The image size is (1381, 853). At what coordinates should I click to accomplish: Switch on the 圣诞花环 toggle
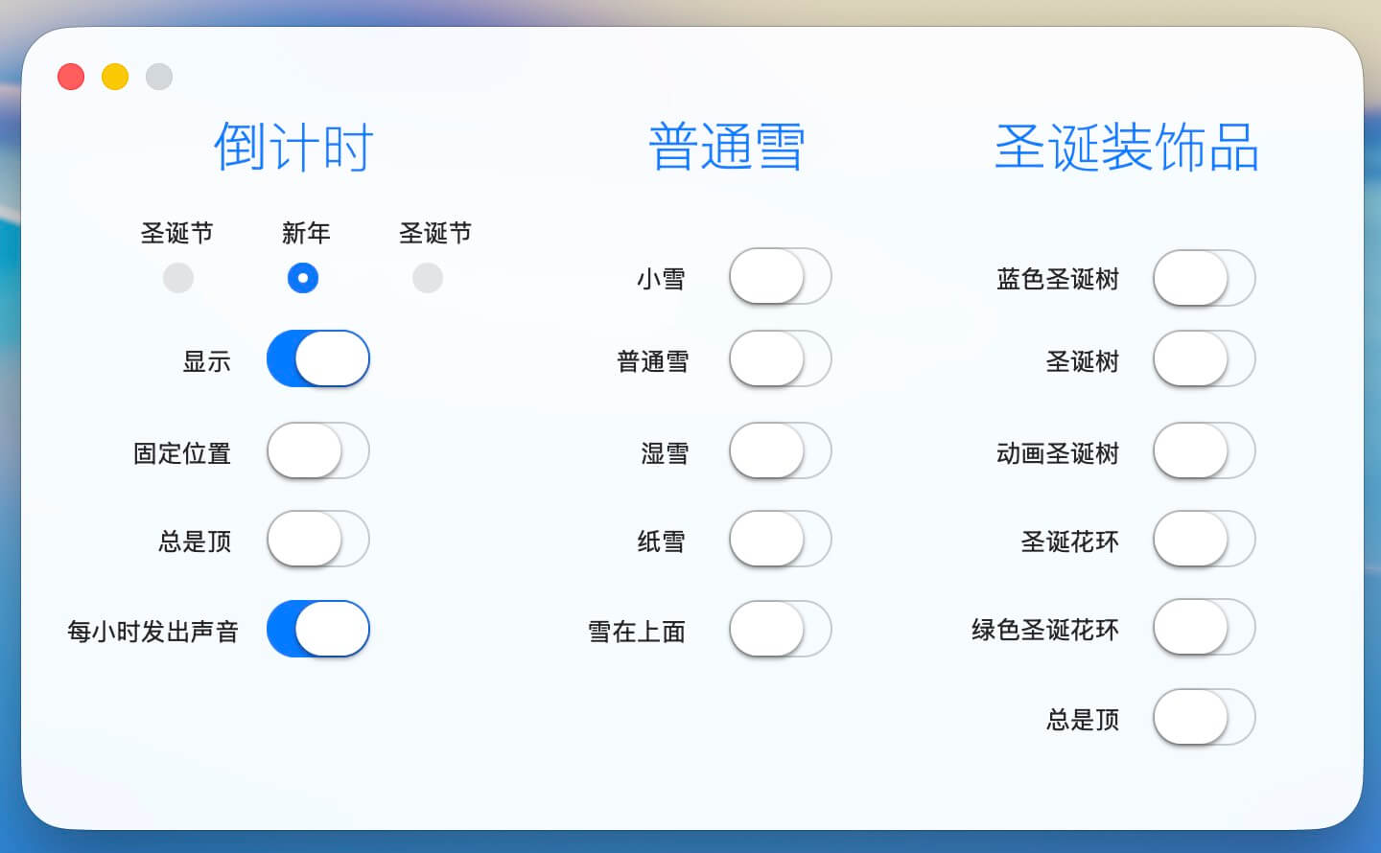pyautogui.click(x=1204, y=539)
